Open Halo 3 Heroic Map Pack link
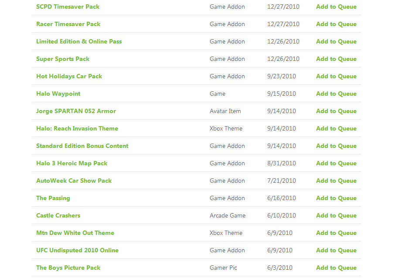 coord(72,164)
